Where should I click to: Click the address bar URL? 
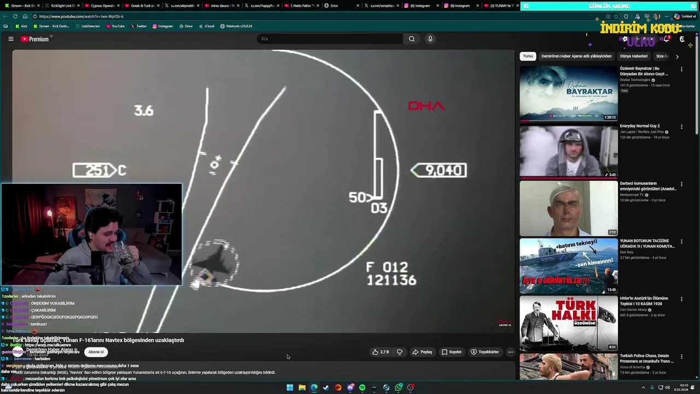[x=81, y=16]
